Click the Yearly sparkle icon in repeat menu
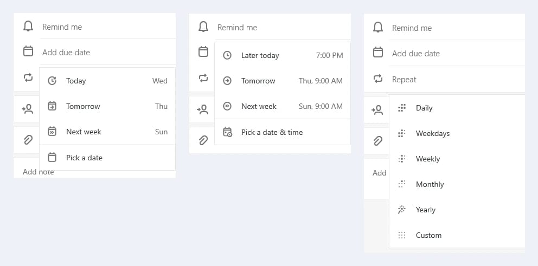The width and height of the screenshot is (538, 266). (402, 210)
